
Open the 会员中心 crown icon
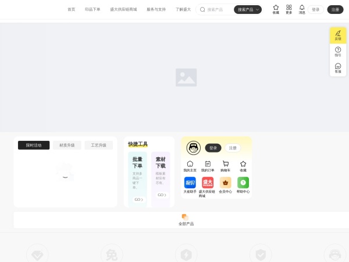(x=225, y=183)
